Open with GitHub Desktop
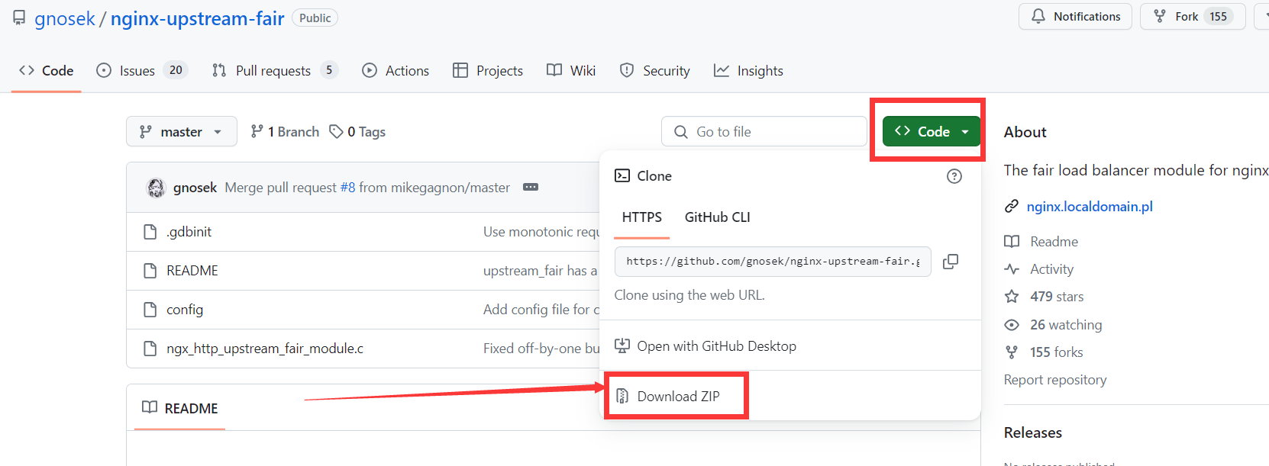Viewport: 1269px width, 466px height. 706,346
